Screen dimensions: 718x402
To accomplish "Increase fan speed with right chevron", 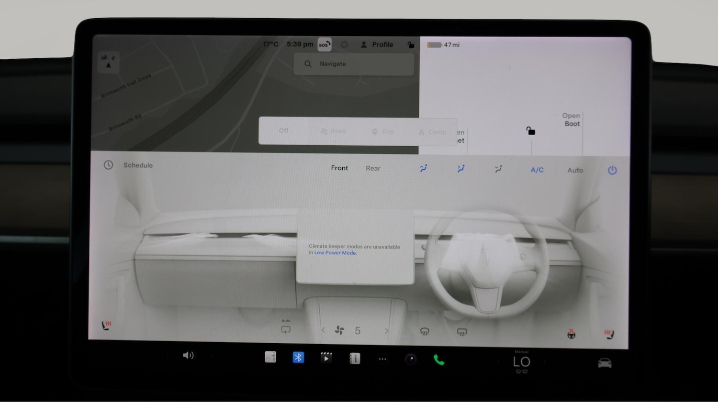I will [386, 331].
